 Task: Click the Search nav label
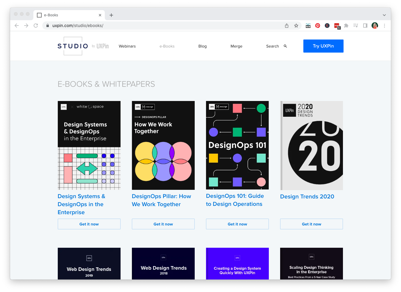click(x=272, y=46)
